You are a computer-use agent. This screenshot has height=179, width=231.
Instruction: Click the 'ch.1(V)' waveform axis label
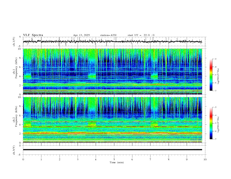click(x=14, y=42)
